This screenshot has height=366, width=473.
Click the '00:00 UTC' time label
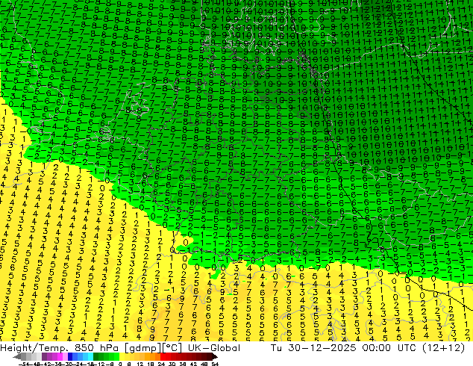coord(389,348)
